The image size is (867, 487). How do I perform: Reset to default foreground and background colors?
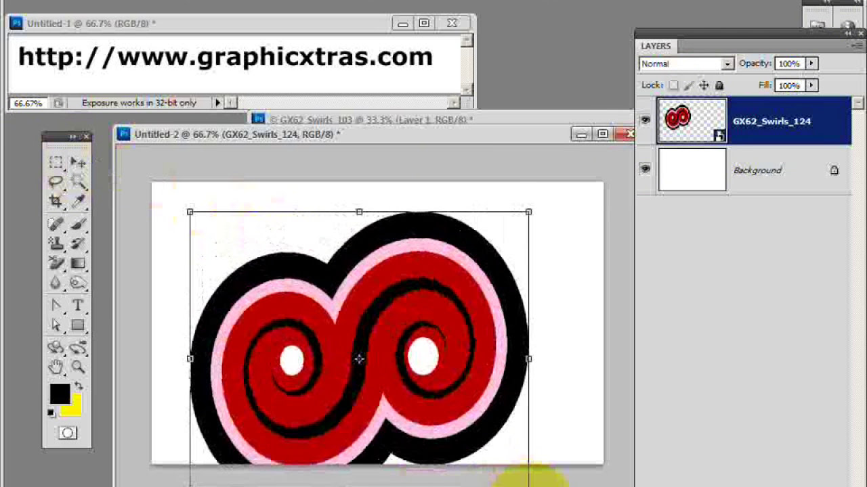[x=51, y=413]
